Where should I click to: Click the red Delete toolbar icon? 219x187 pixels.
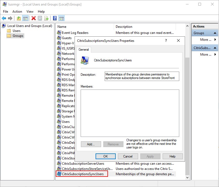(x=34, y=18)
